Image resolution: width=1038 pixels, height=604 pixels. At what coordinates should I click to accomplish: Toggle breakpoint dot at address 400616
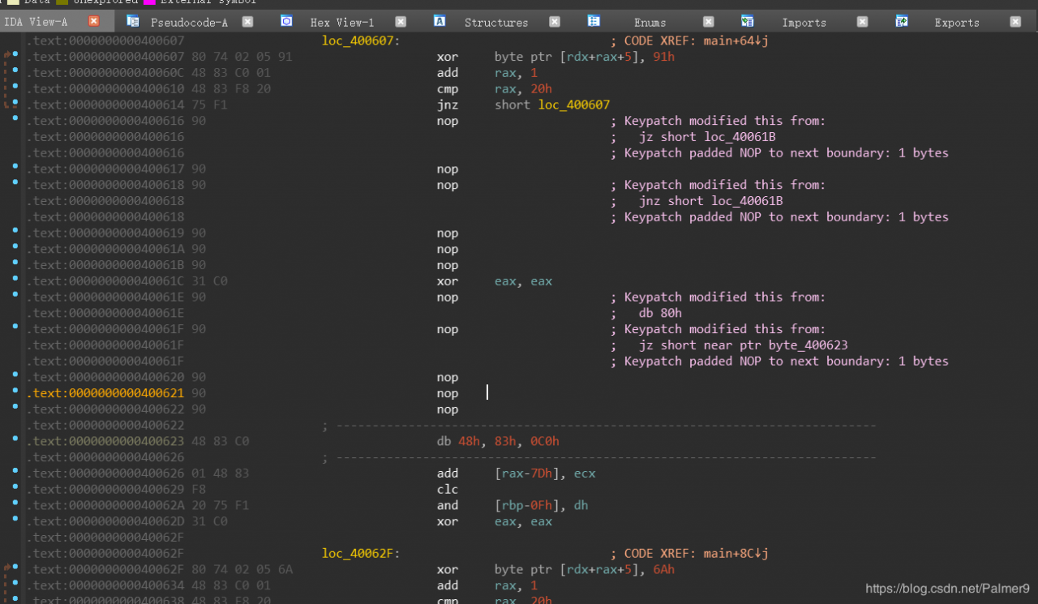[15, 118]
